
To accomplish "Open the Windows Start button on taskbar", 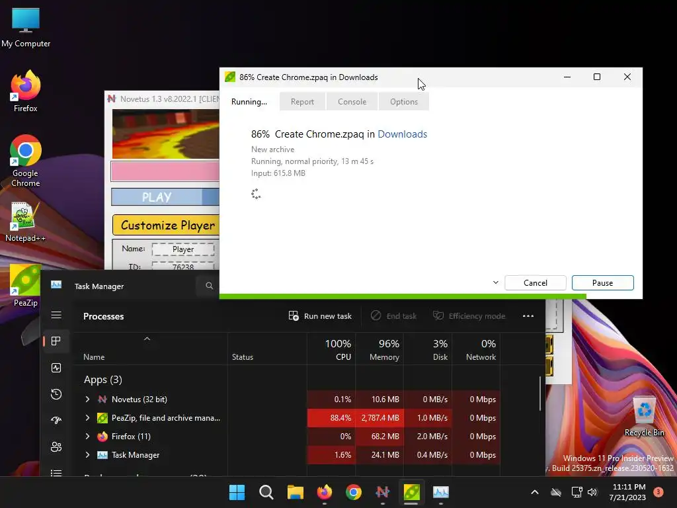I will [x=237, y=492].
